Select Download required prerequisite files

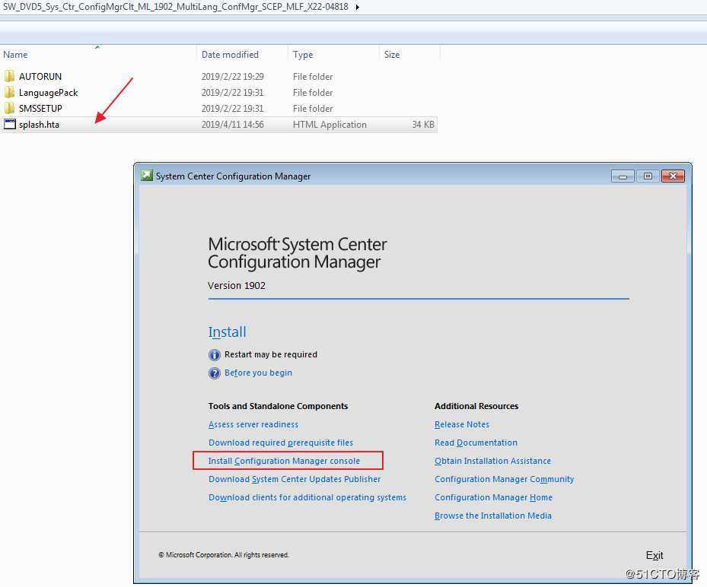click(x=281, y=443)
